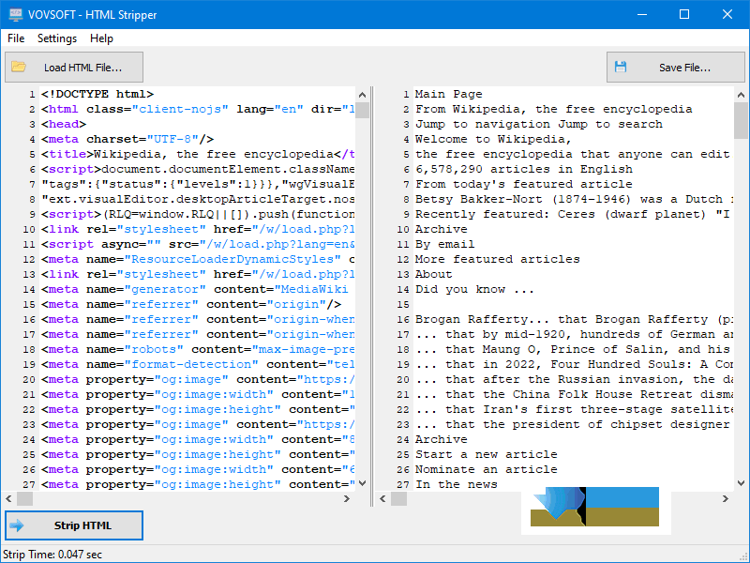The width and height of the screenshot is (750, 563).
Task: Click 'From Wikipedia, the free encyclopedia' output line
Action: (x=553, y=109)
